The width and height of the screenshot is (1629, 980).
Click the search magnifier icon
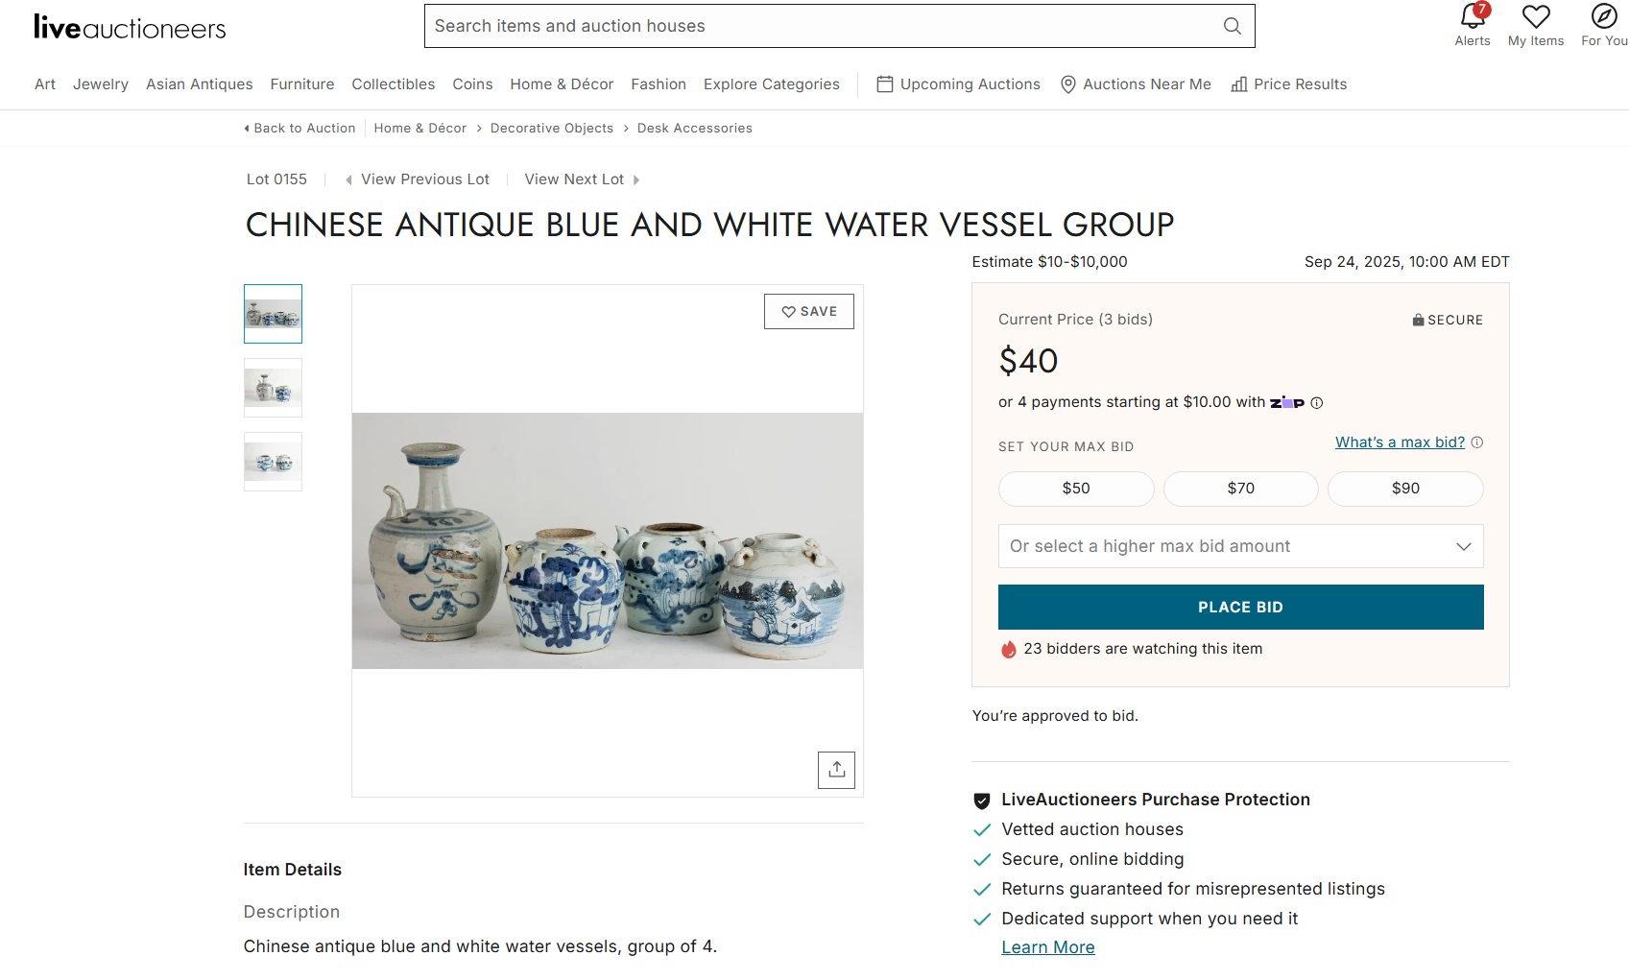[1233, 26]
